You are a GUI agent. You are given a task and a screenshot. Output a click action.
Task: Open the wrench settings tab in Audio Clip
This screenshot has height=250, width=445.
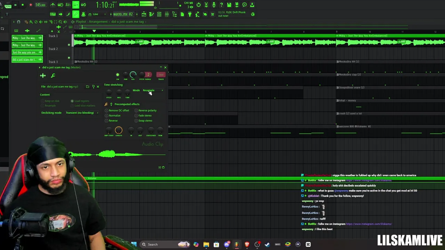pos(53,75)
